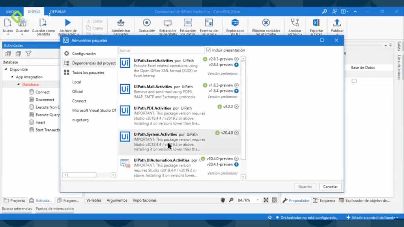
Task: Open the Proyecto panel tab
Action: pyautogui.click(x=15, y=201)
